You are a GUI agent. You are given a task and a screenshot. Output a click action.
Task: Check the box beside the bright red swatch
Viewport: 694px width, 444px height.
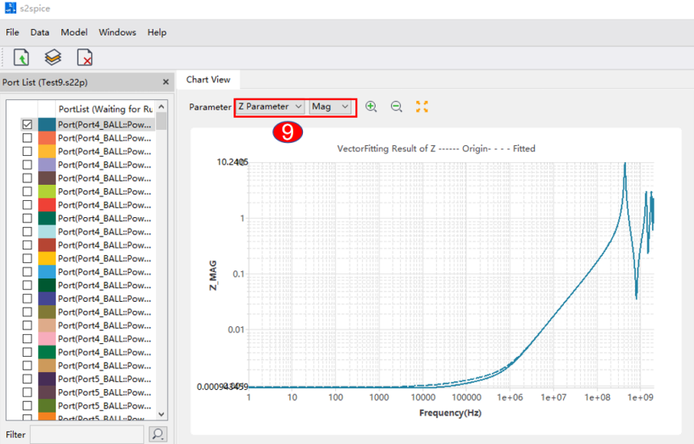coord(27,205)
